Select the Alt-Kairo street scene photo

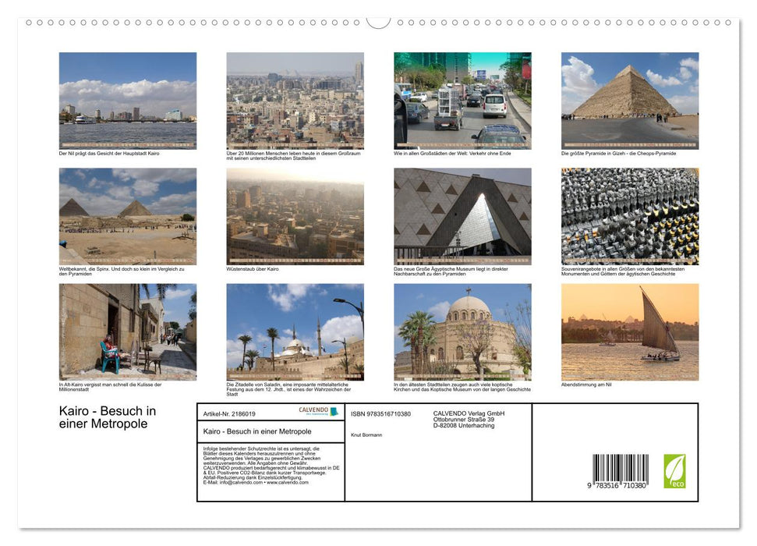(127, 331)
